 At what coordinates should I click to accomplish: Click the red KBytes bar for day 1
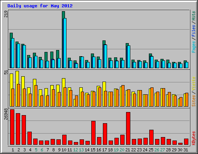[12, 127]
